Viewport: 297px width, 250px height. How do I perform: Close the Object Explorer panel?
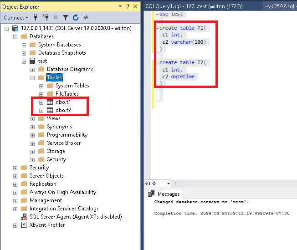pos(135,6)
